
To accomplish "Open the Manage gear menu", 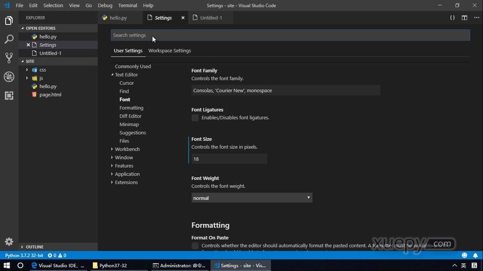I will [x=9, y=242].
